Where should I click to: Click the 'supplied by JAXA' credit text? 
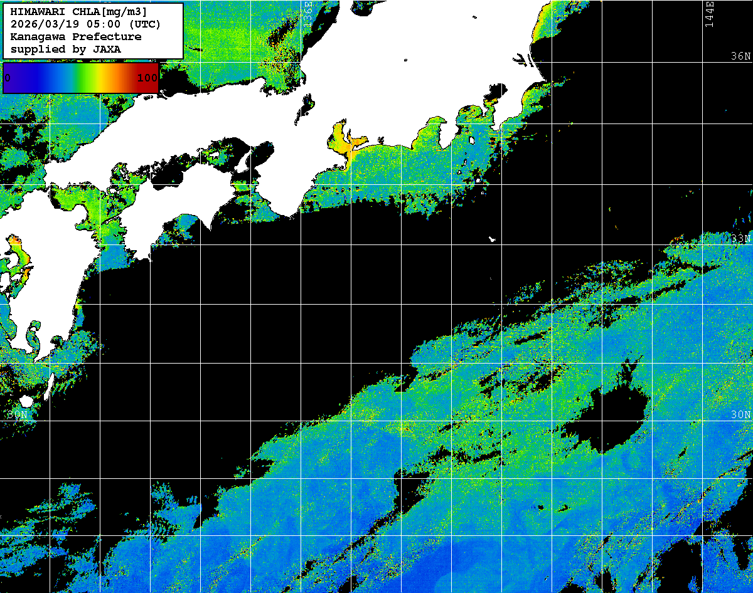point(66,49)
